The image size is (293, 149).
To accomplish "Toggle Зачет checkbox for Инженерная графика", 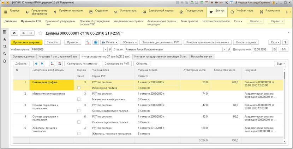I will point(79,88).
